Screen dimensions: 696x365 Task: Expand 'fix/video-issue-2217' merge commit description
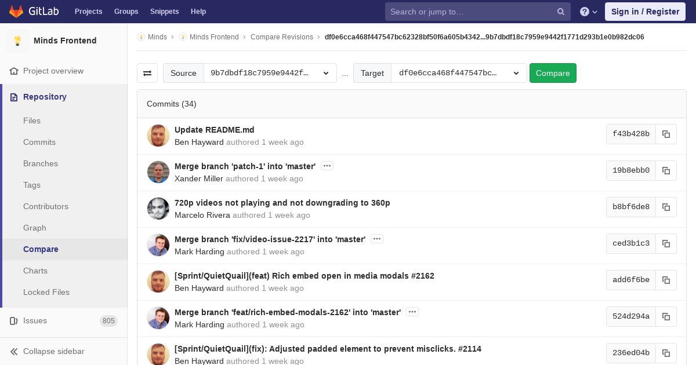click(x=377, y=239)
